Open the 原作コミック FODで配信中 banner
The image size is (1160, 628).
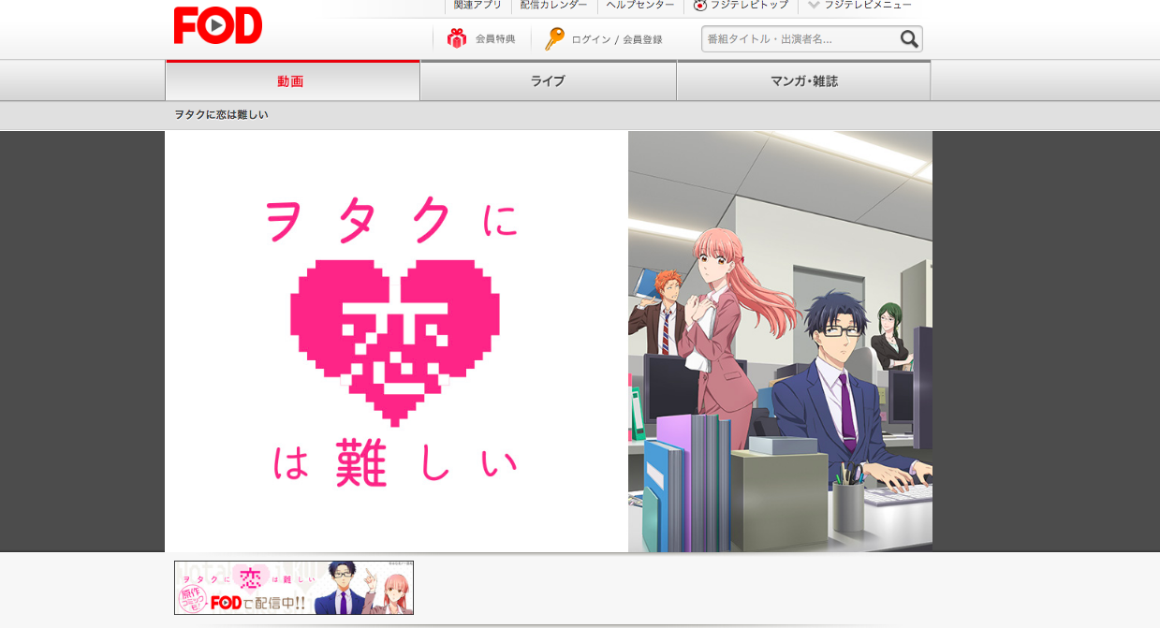coord(294,588)
